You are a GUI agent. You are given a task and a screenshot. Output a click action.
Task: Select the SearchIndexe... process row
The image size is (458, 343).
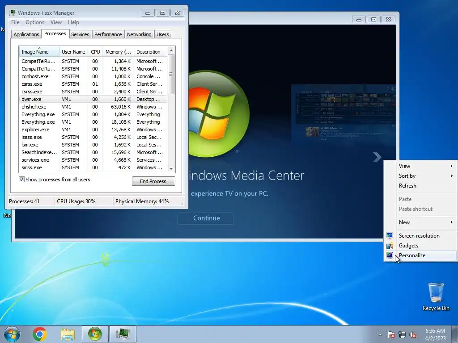pyautogui.click(x=93, y=152)
